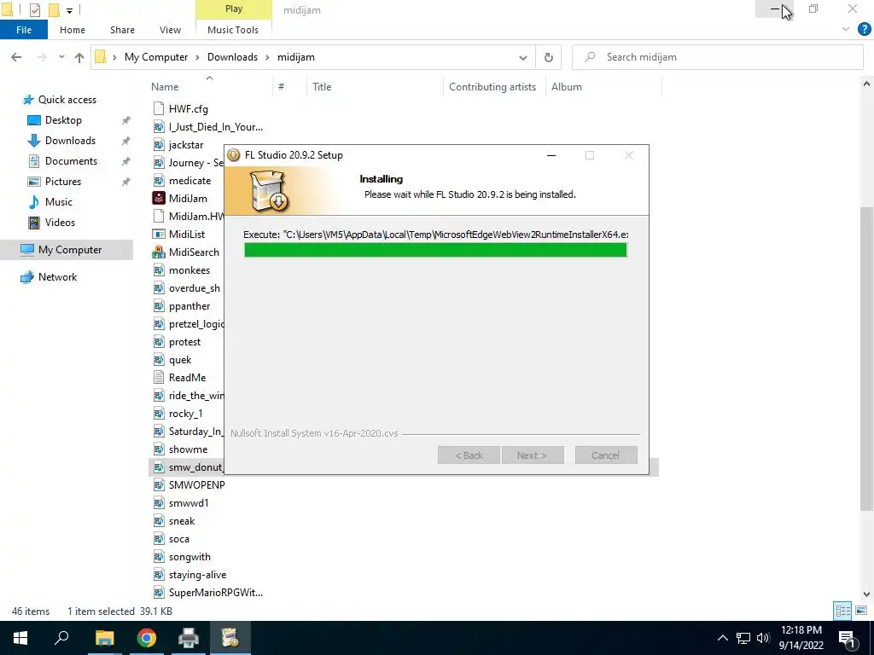Open the printer app on taskbar

[x=189, y=638]
